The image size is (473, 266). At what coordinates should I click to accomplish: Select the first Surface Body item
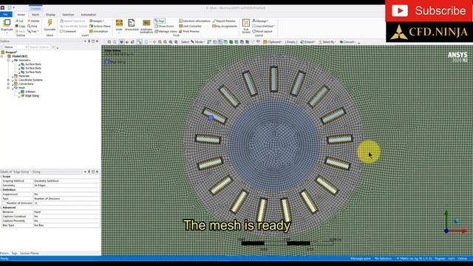(33, 64)
